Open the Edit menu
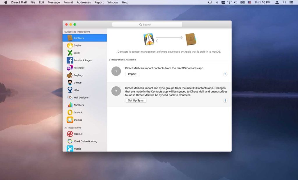This screenshot has height=180, width=298. pyautogui.click(x=41, y=2)
